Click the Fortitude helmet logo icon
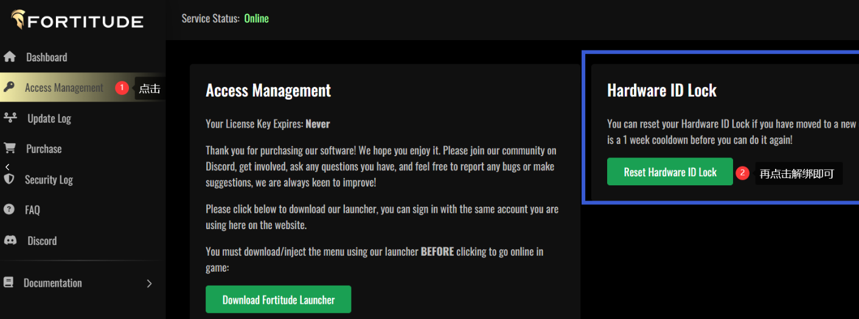This screenshot has height=319, width=859. (18, 19)
